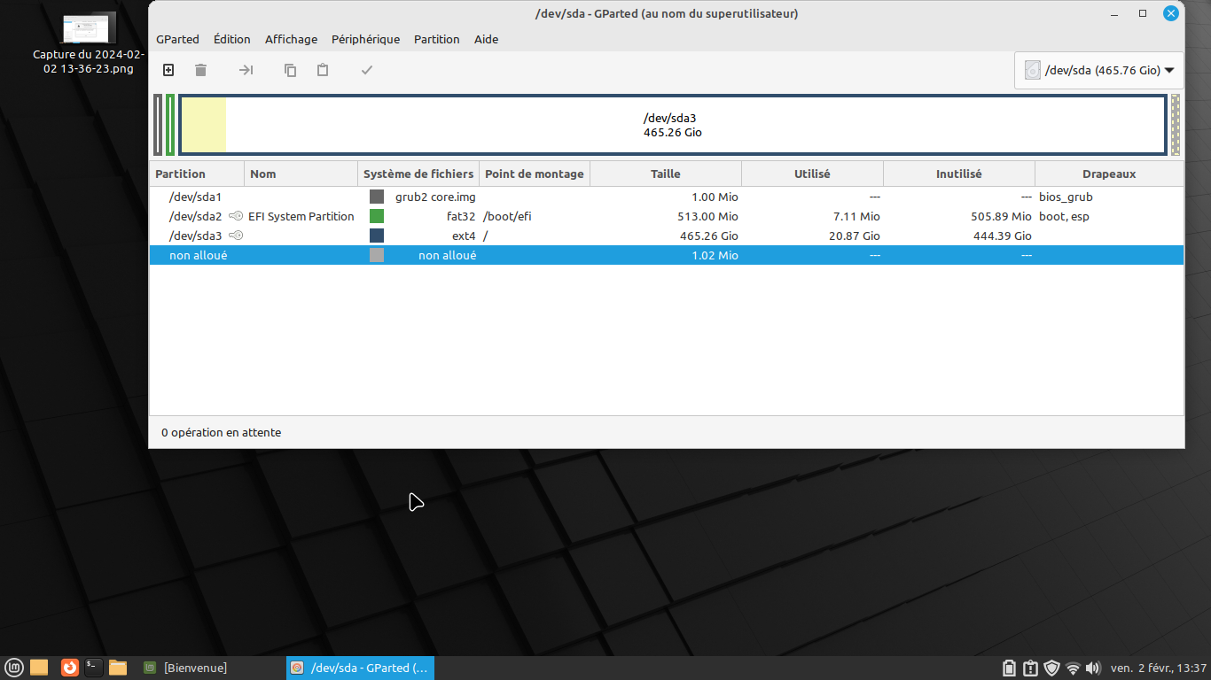Click the Utilisé column header
The width and height of the screenshot is (1211, 680).
tap(812, 174)
